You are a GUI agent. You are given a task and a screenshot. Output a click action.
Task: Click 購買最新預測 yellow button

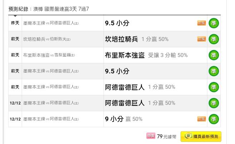pyautogui.click(x=201, y=137)
